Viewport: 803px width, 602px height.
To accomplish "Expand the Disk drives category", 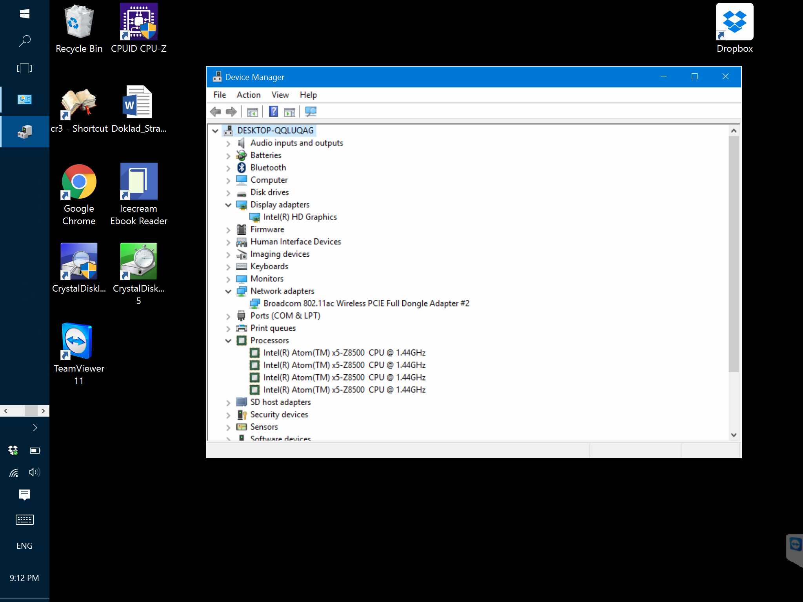I will coord(228,193).
